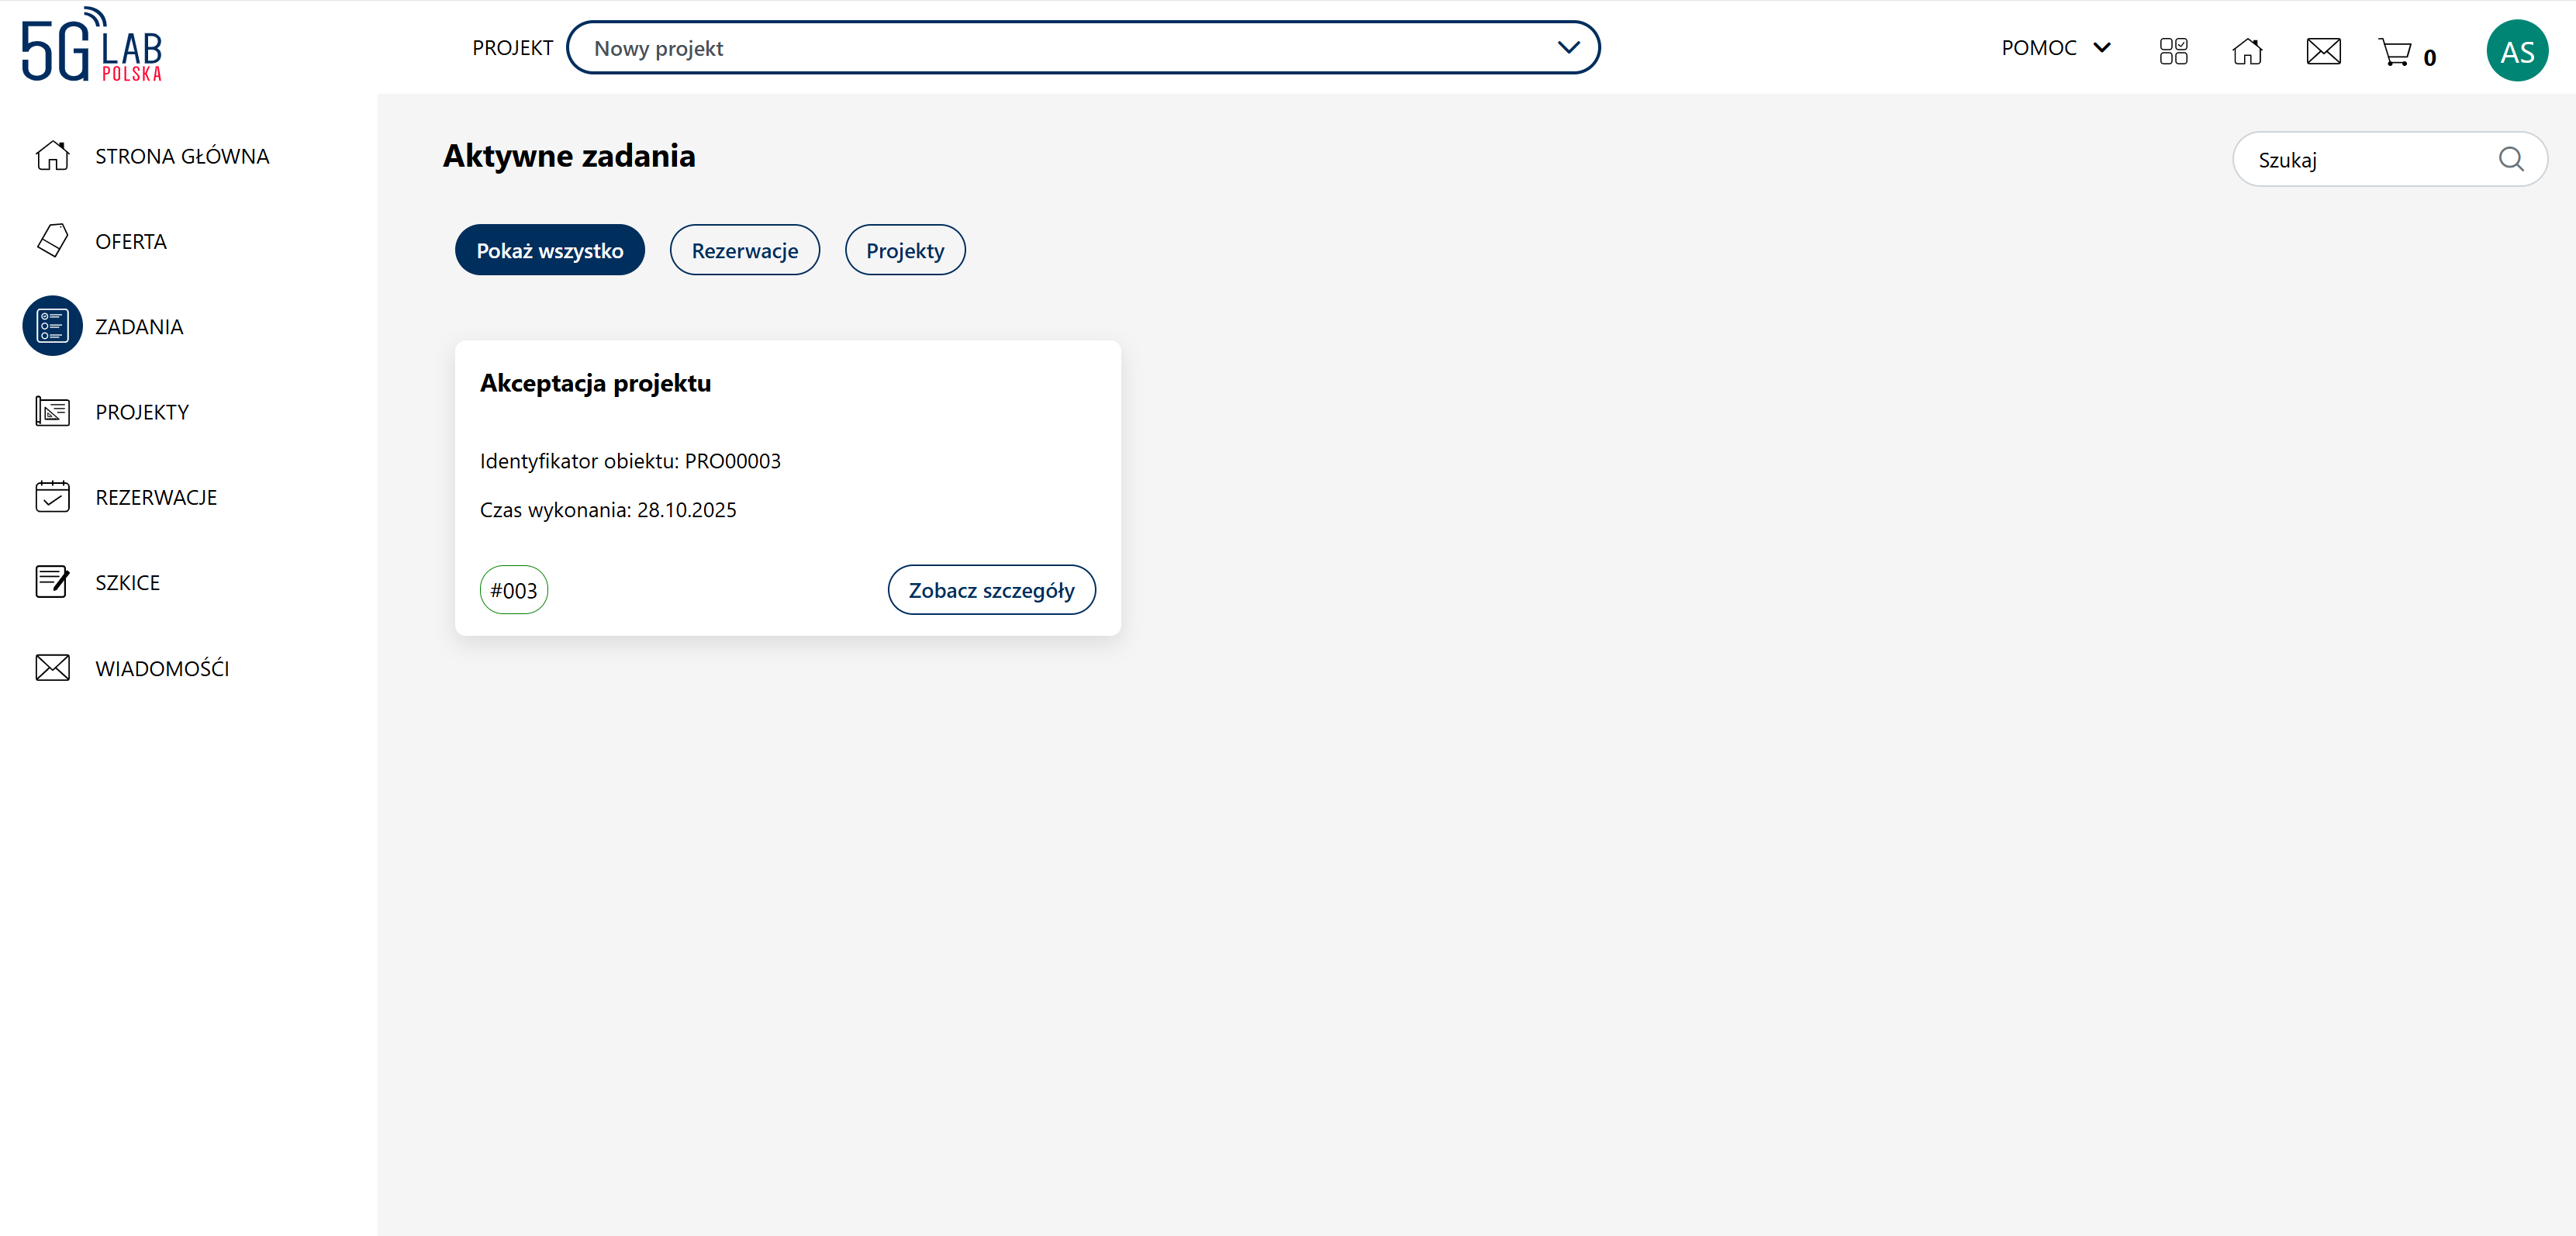Click the Rezerwacje calendar icon

tap(52, 497)
